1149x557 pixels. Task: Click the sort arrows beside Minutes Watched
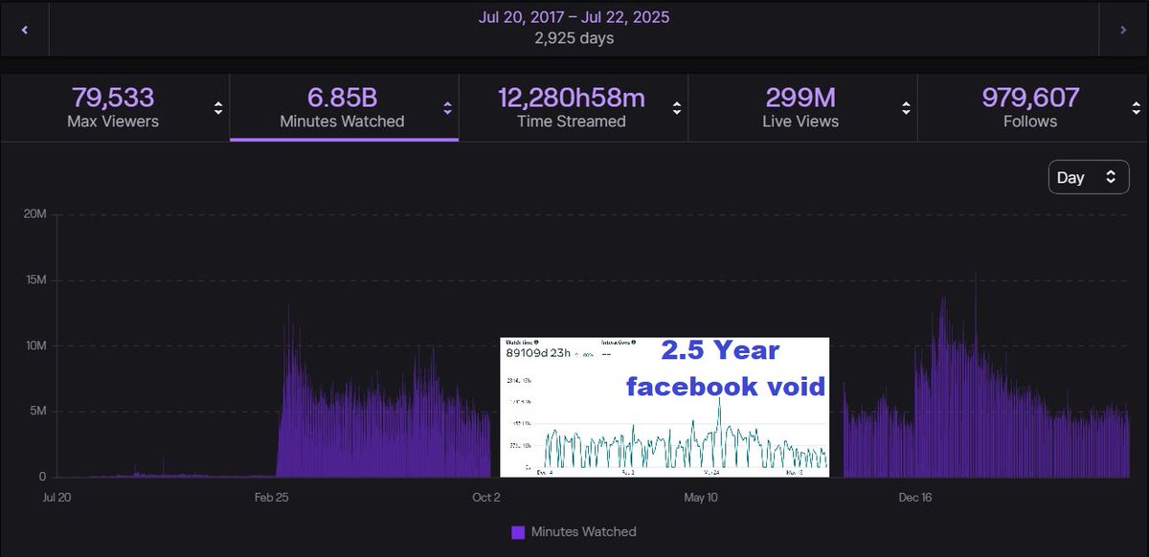pos(447,107)
